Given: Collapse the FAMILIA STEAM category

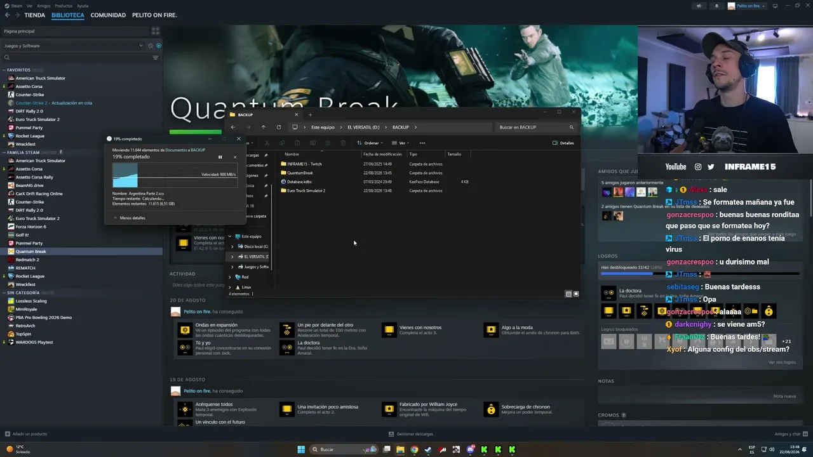Looking at the screenshot, I should tap(4, 152).
